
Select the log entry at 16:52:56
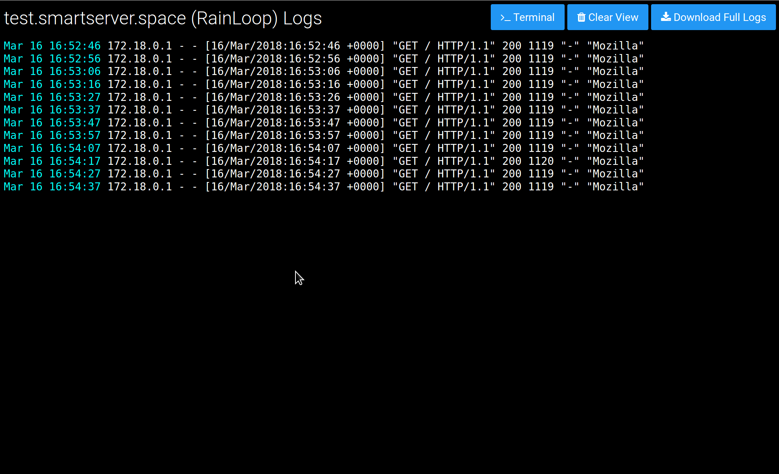coord(323,59)
